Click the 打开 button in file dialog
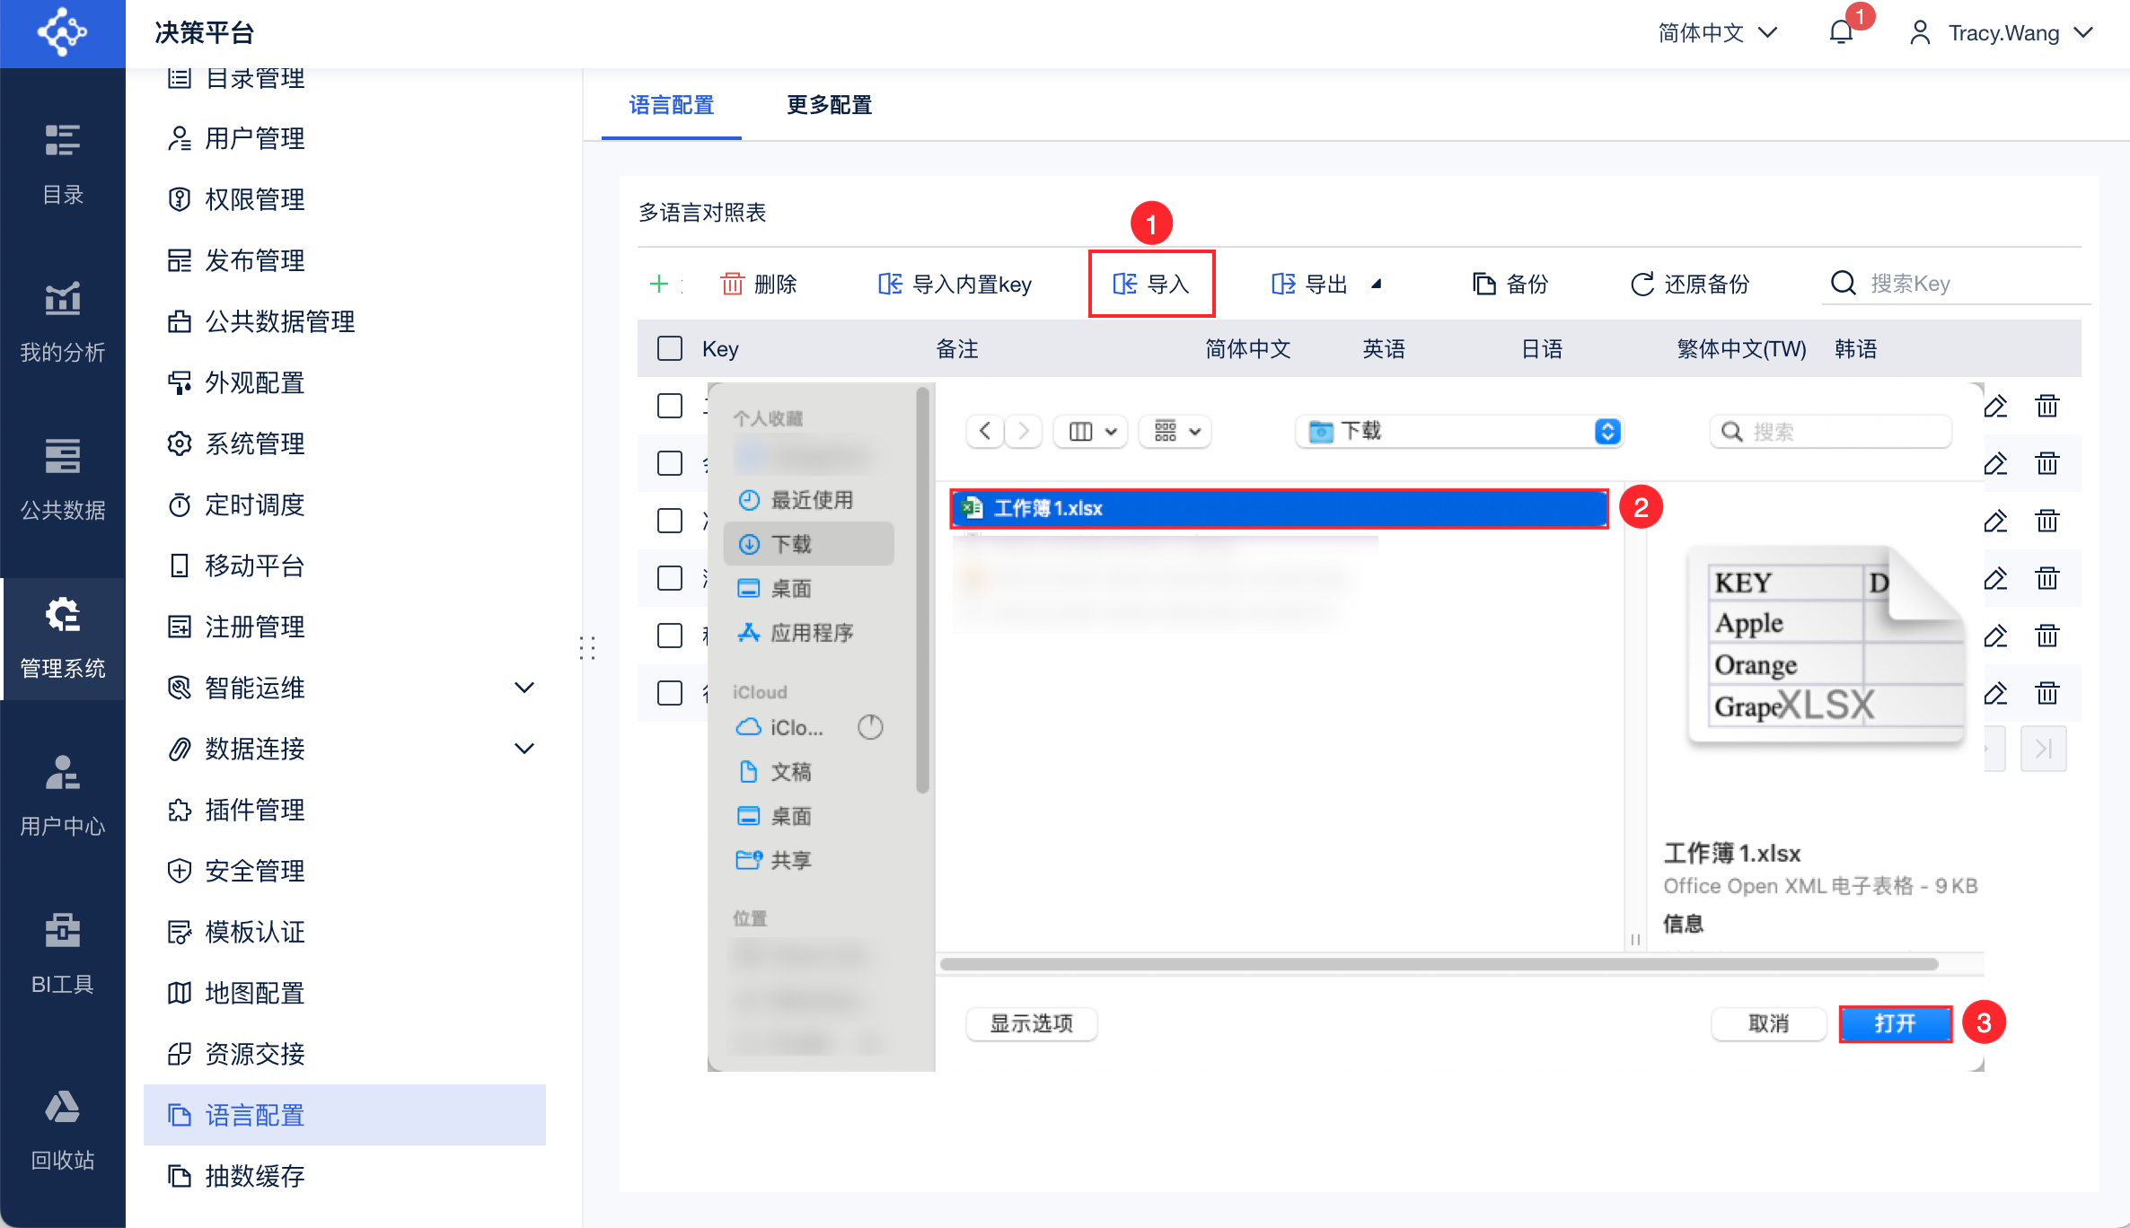This screenshot has height=1228, width=2130. [x=1895, y=1023]
